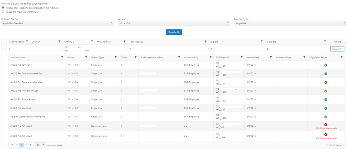347x149 pixels.
Task: Select 'I know of at least one Esri product' radio
Action: click(3, 8)
